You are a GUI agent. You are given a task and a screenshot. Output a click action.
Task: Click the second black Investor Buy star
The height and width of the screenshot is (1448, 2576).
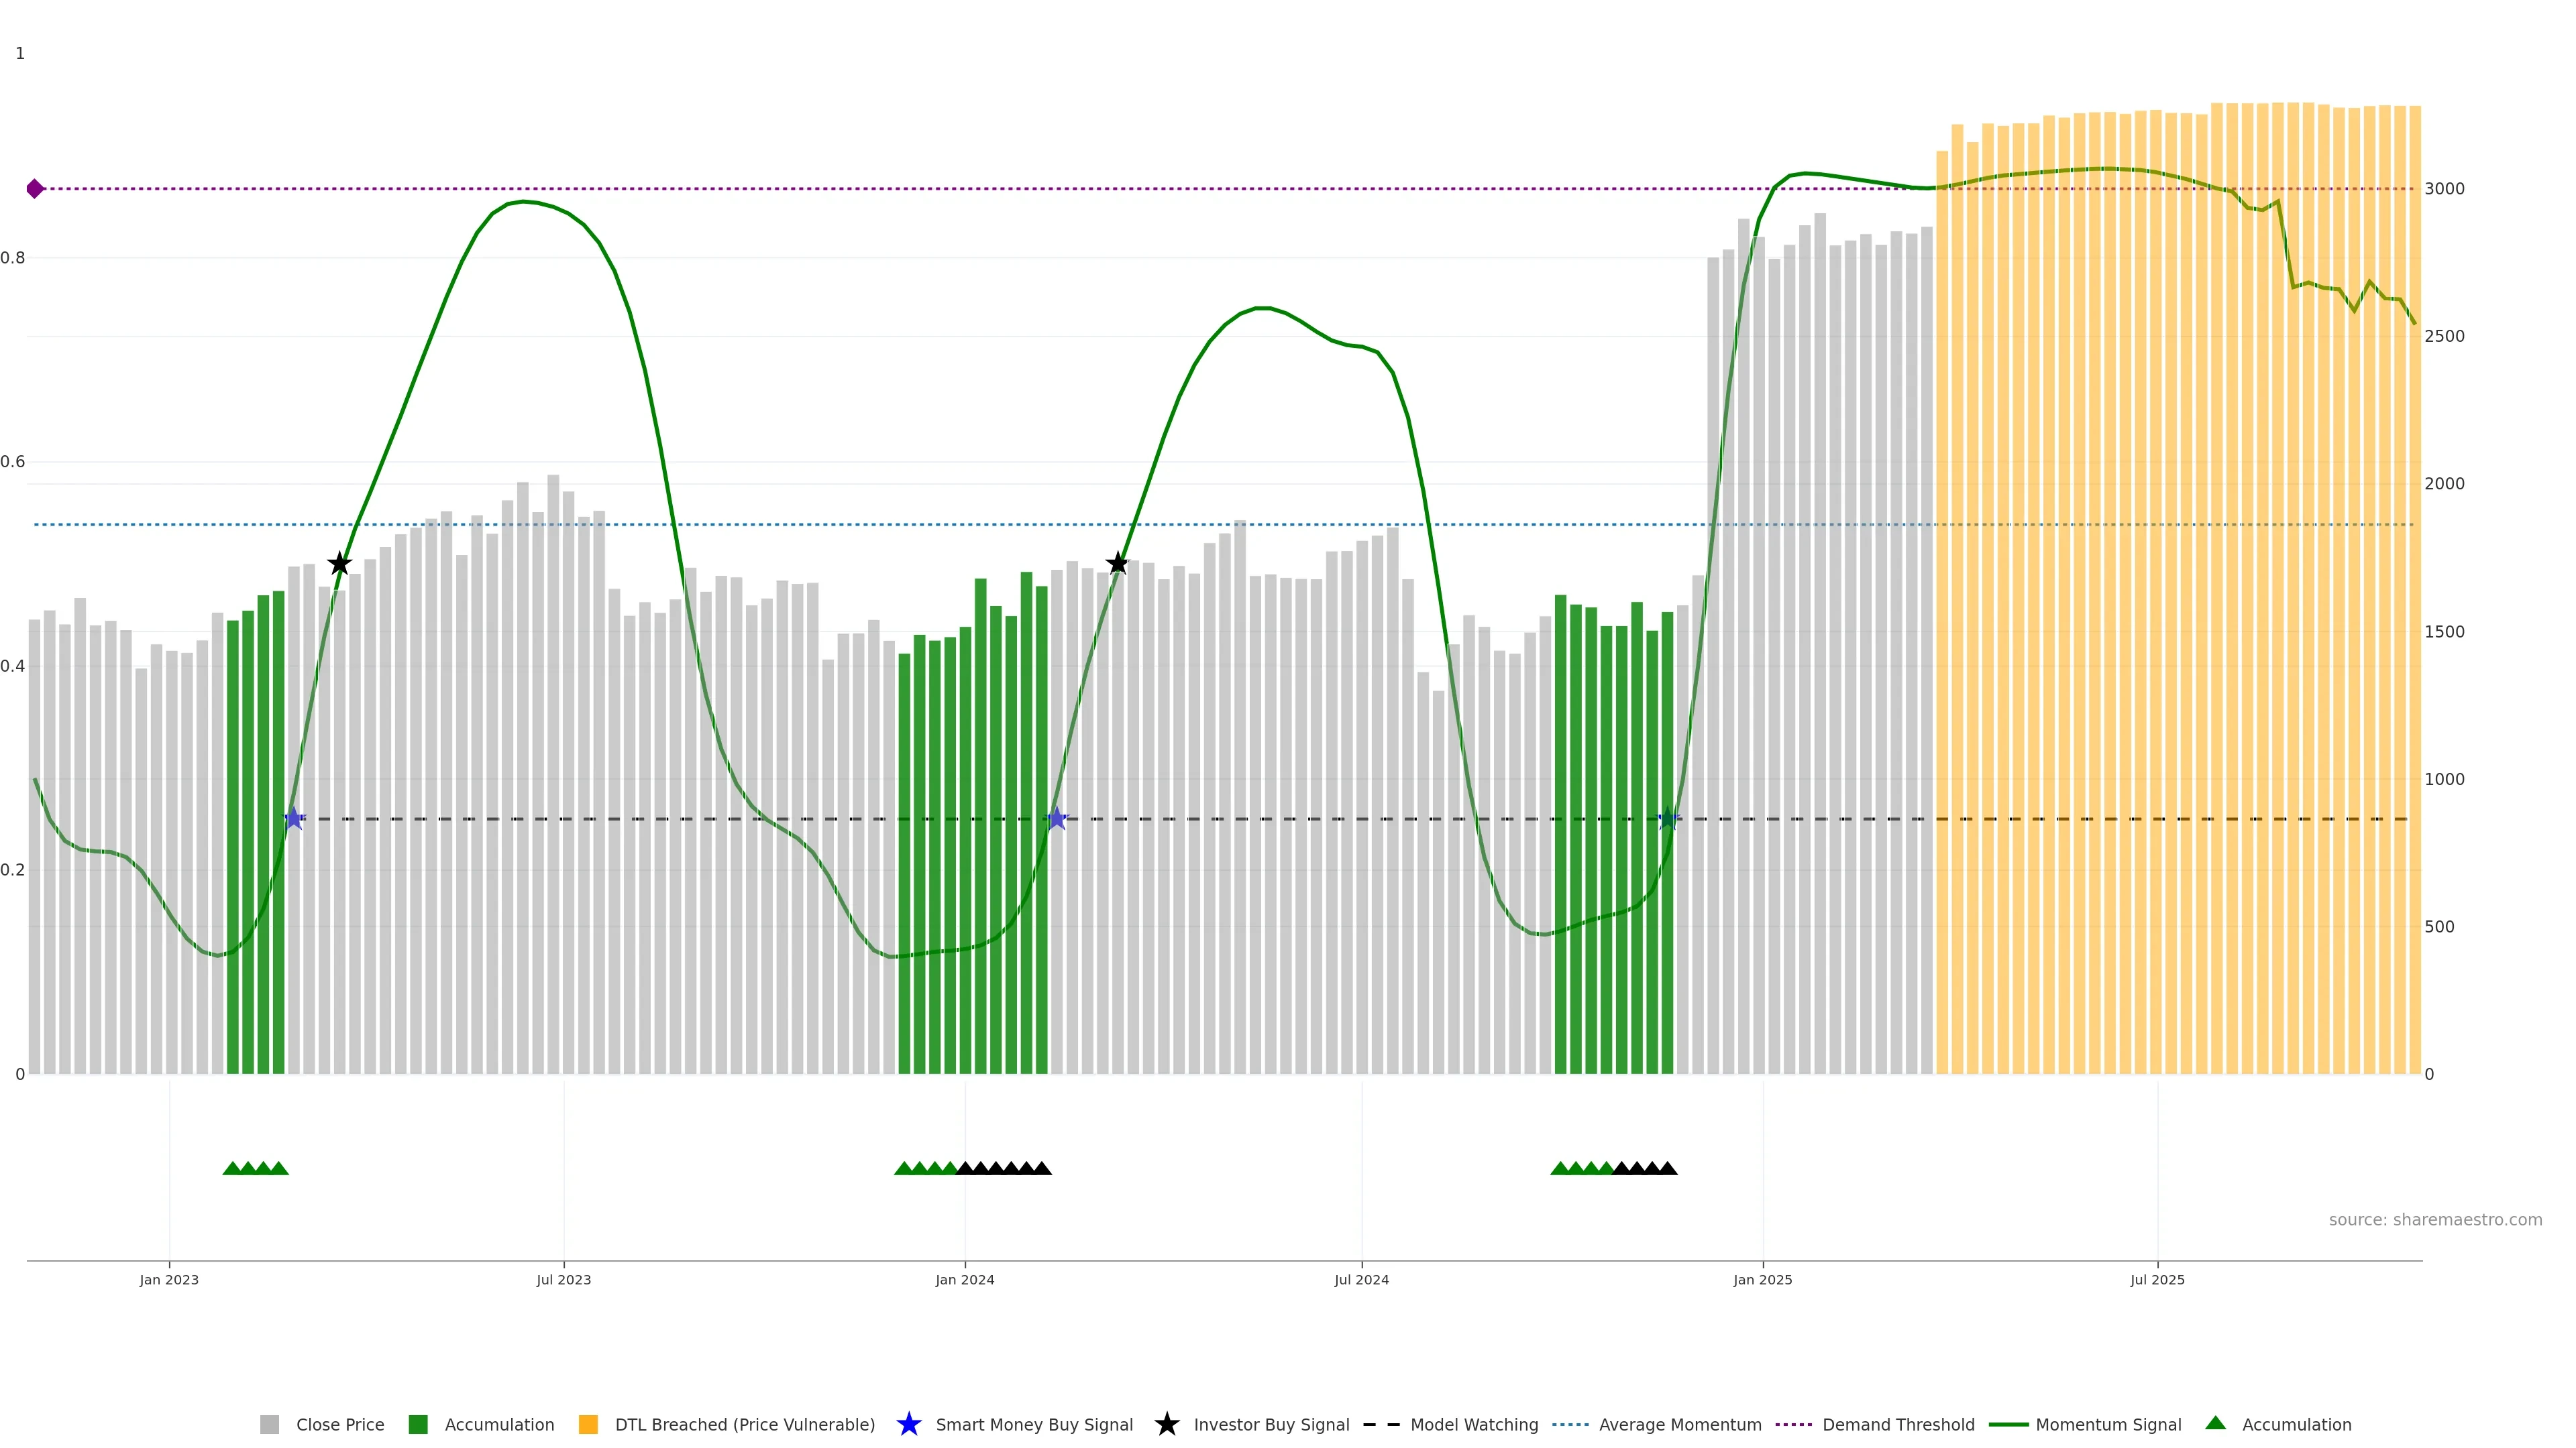(1118, 564)
